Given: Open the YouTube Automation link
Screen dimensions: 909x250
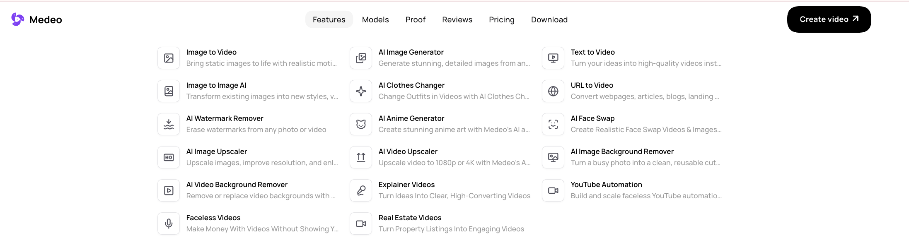Looking at the screenshot, I should pyautogui.click(x=633, y=190).
